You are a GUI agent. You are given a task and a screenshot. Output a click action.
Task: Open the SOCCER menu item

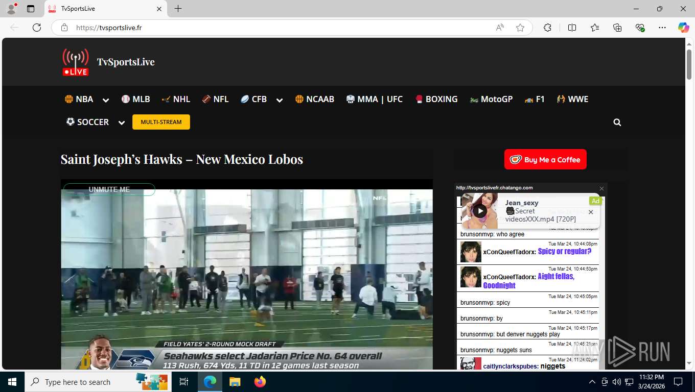(87, 122)
